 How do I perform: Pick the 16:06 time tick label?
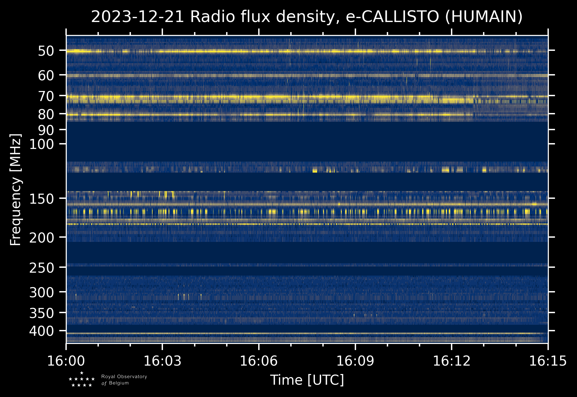(259, 361)
